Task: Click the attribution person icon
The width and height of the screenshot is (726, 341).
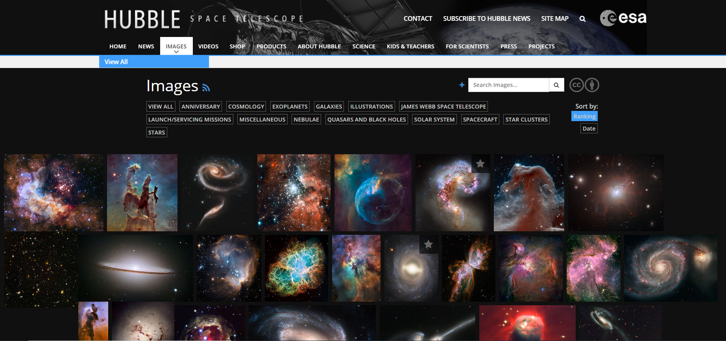Action: (x=592, y=85)
